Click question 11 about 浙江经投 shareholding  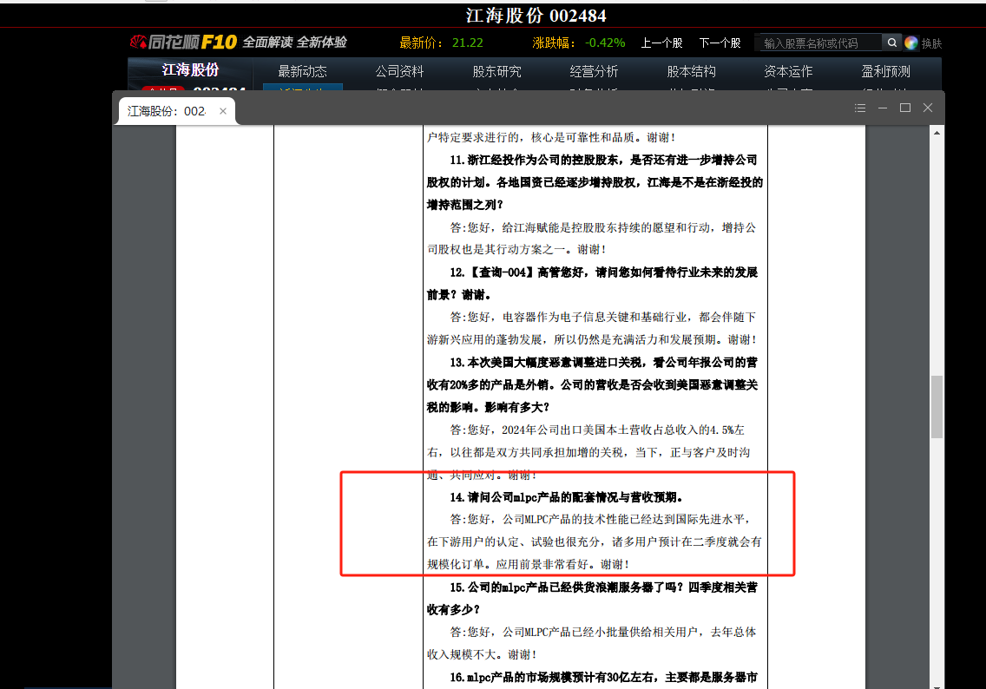pos(595,182)
